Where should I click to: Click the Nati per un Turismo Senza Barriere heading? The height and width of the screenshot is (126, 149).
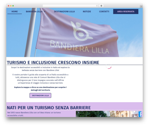[49, 108]
